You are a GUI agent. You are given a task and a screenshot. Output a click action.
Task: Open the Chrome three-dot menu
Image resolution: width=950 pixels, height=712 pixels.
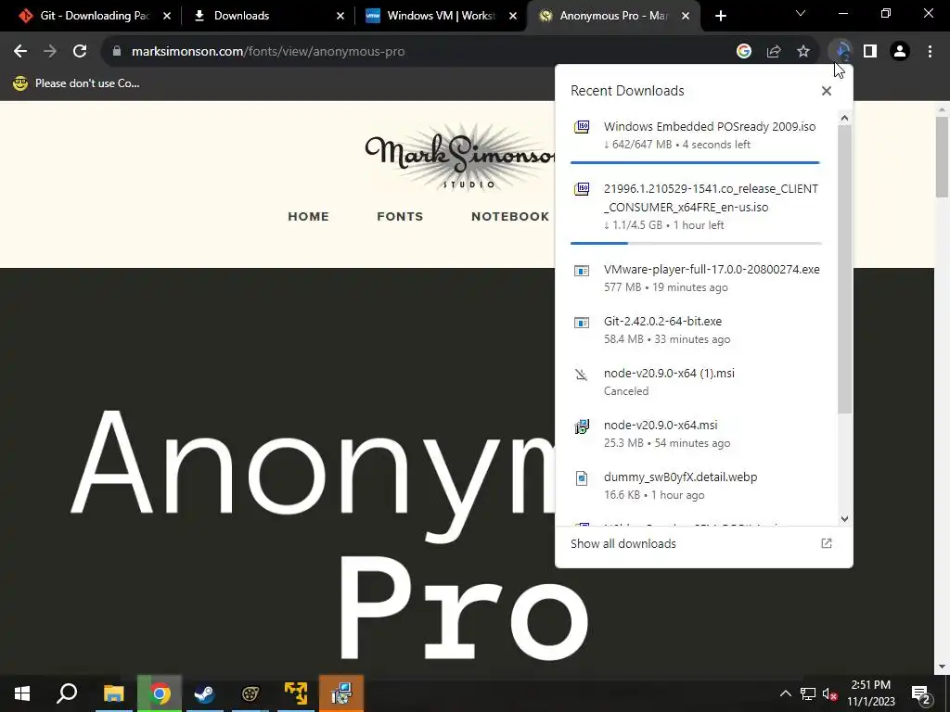point(930,52)
